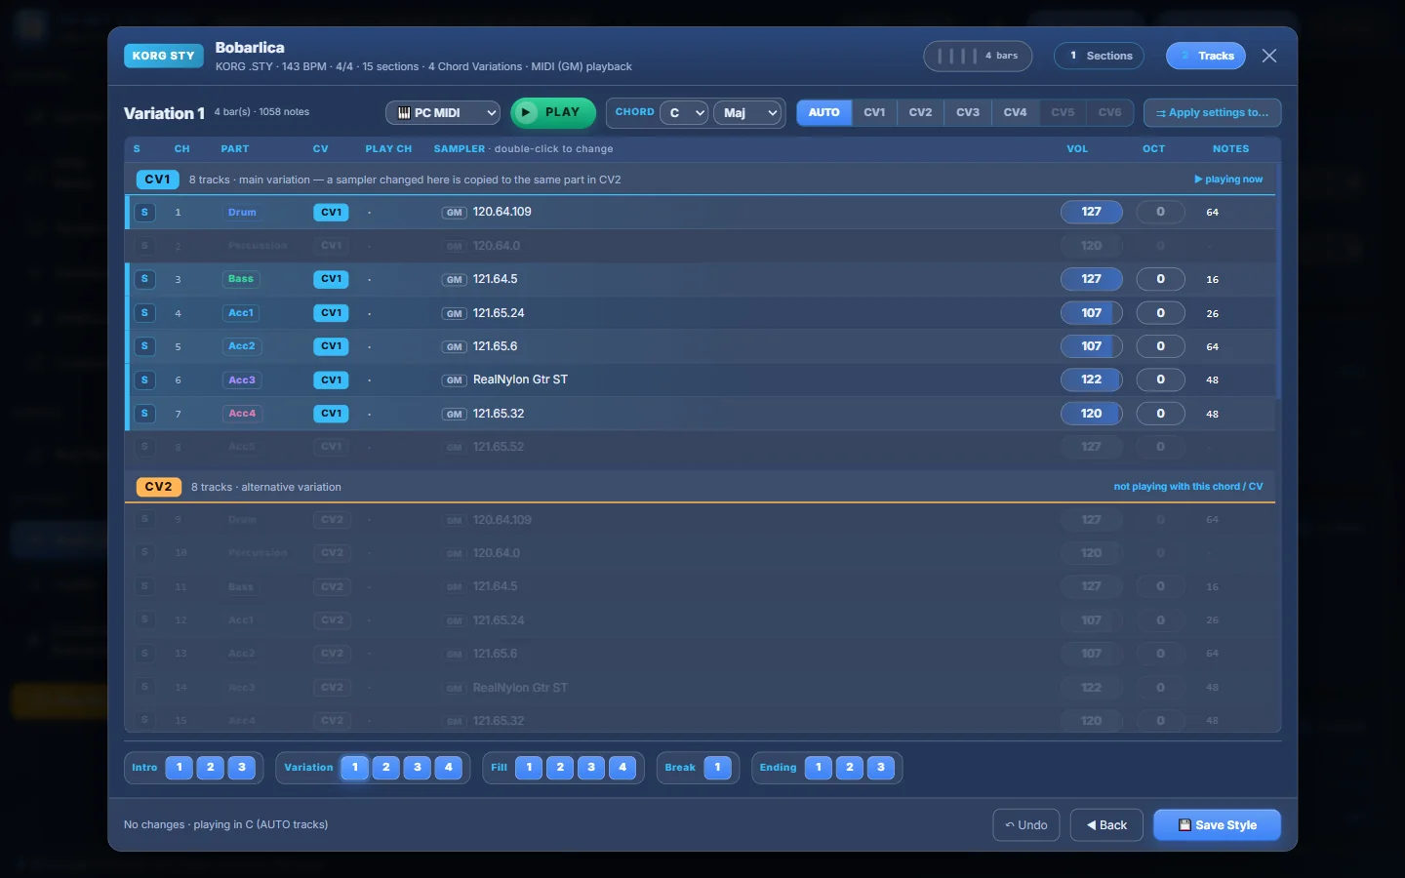Open the Maj chord type dropdown
This screenshot has width=1405, height=878.
pos(749,113)
